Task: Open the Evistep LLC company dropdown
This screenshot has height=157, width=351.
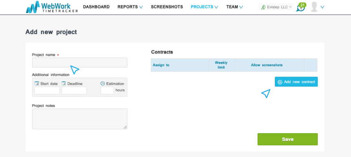Action: [x=276, y=7]
